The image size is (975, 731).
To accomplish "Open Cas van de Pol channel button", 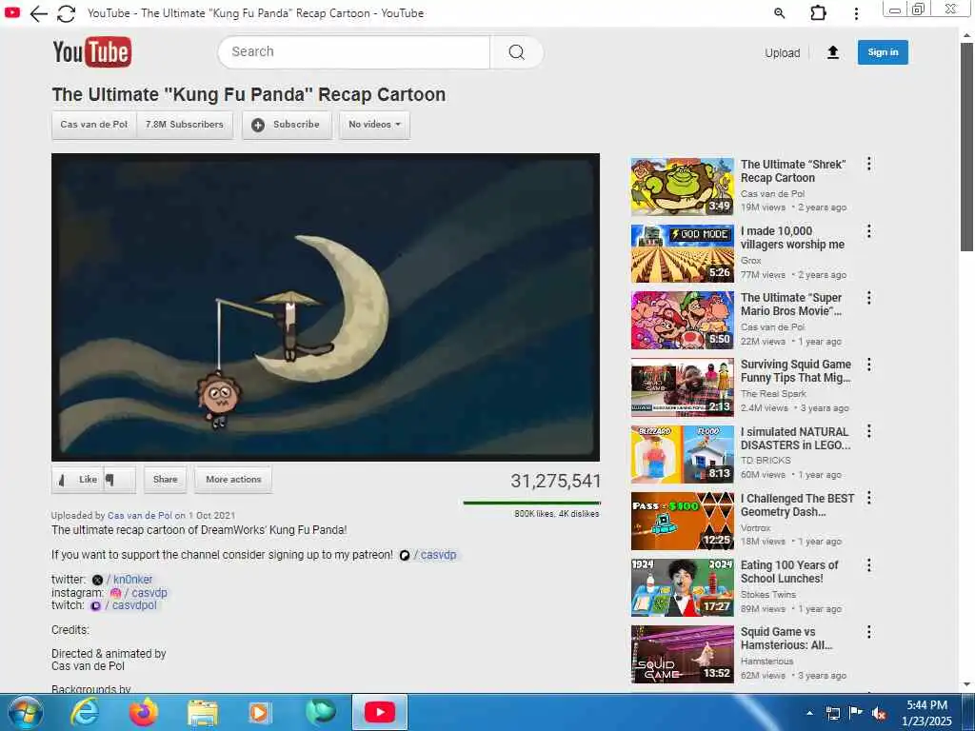I will (94, 125).
